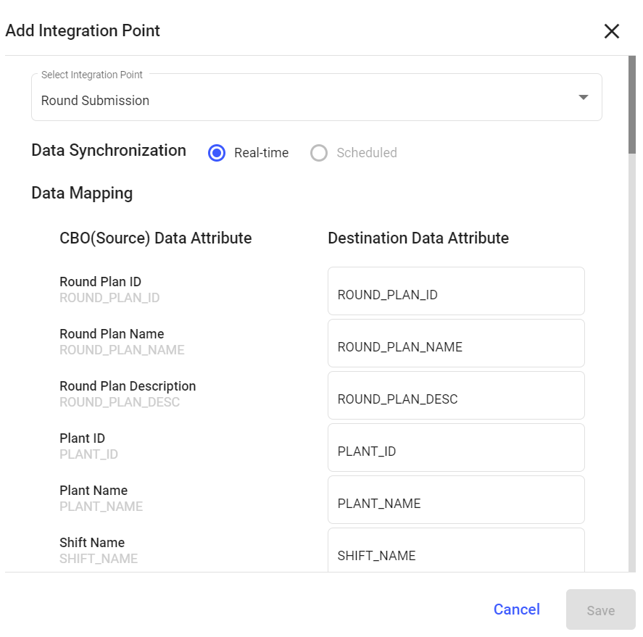The height and width of the screenshot is (637, 643).
Task: Click the Data Mapping section heading
Action: coord(82,193)
